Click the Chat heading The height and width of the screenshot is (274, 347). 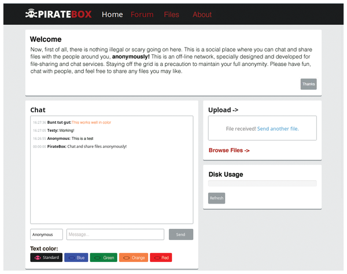pyautogui.click(x=38, y=110)
